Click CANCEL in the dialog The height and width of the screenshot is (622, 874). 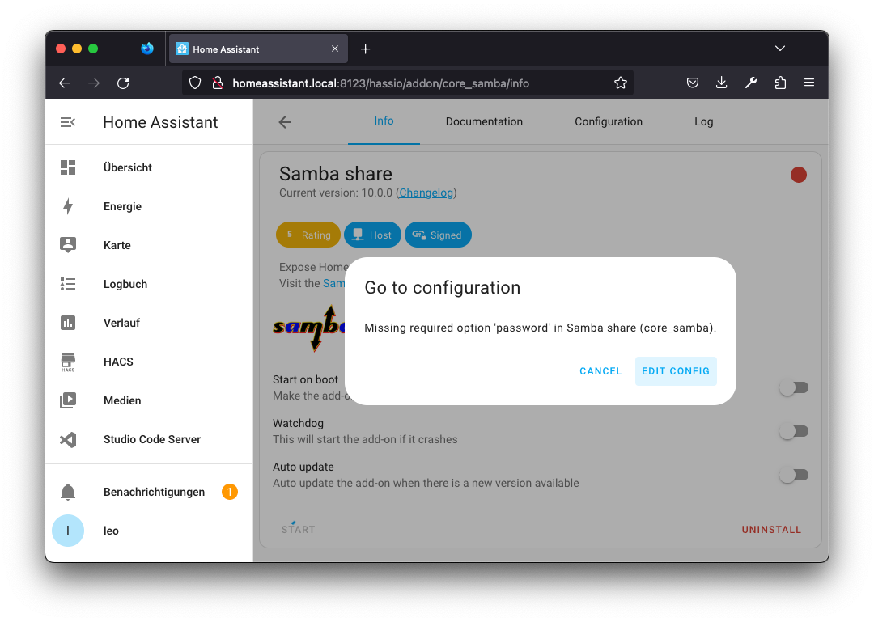coord(600,371)
